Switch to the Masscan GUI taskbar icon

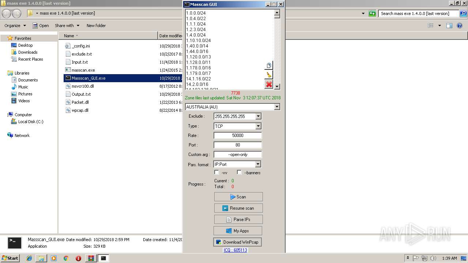coord(103,258)
